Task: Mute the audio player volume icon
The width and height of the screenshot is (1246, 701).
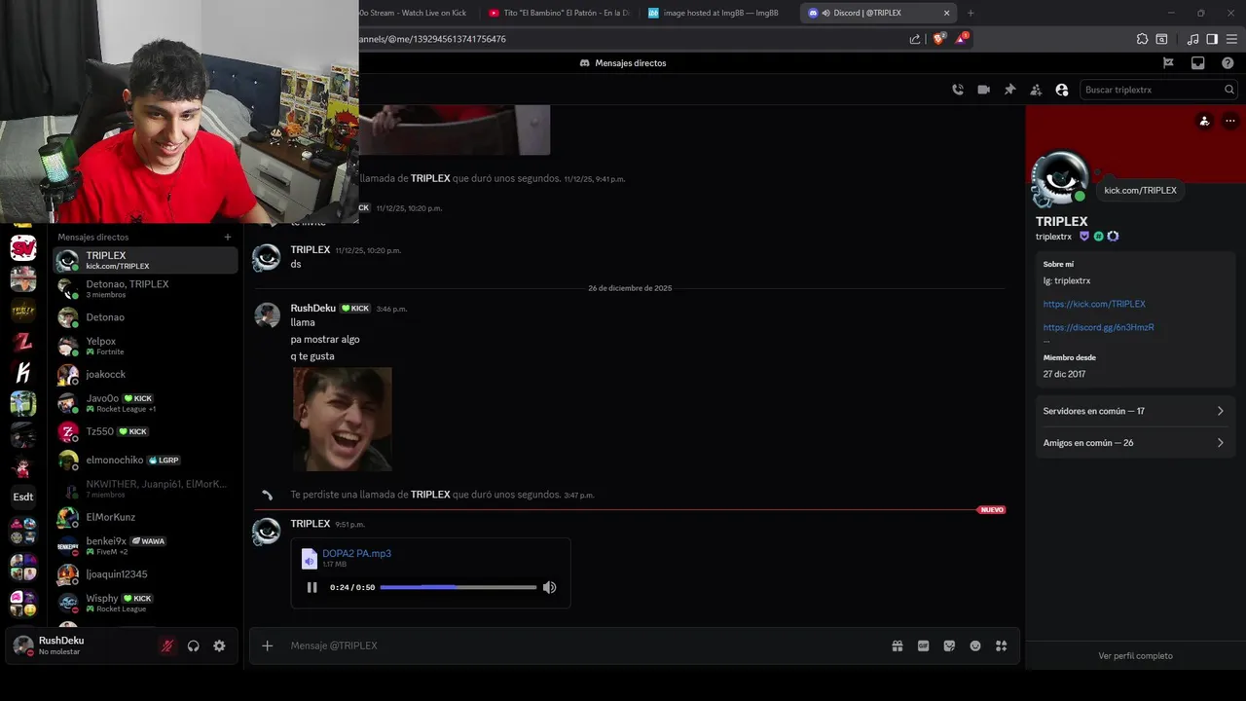Action: pyautogui.click(x=550, y=587)
